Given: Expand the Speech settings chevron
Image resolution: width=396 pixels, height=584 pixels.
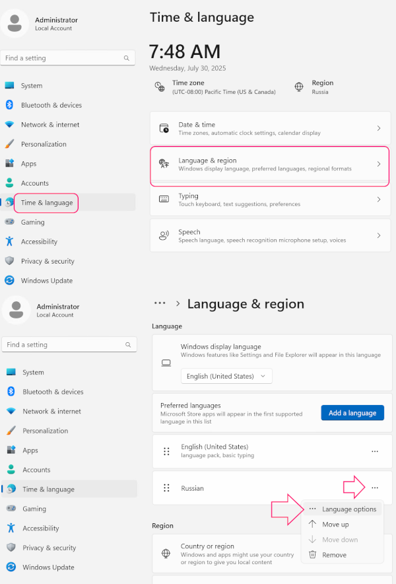Looking at the screenshot, I should coord(379,235).
